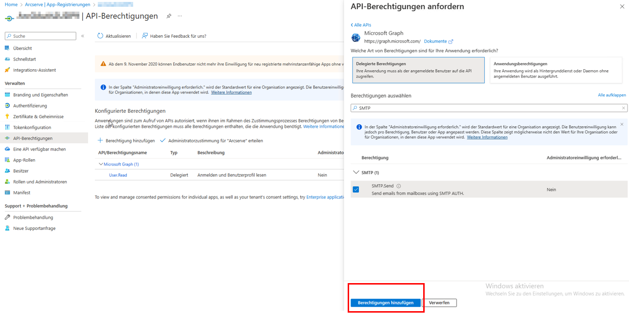Click Berechtigungen hinzufügen blue button
629x316 pixels.
coord(385,303)
